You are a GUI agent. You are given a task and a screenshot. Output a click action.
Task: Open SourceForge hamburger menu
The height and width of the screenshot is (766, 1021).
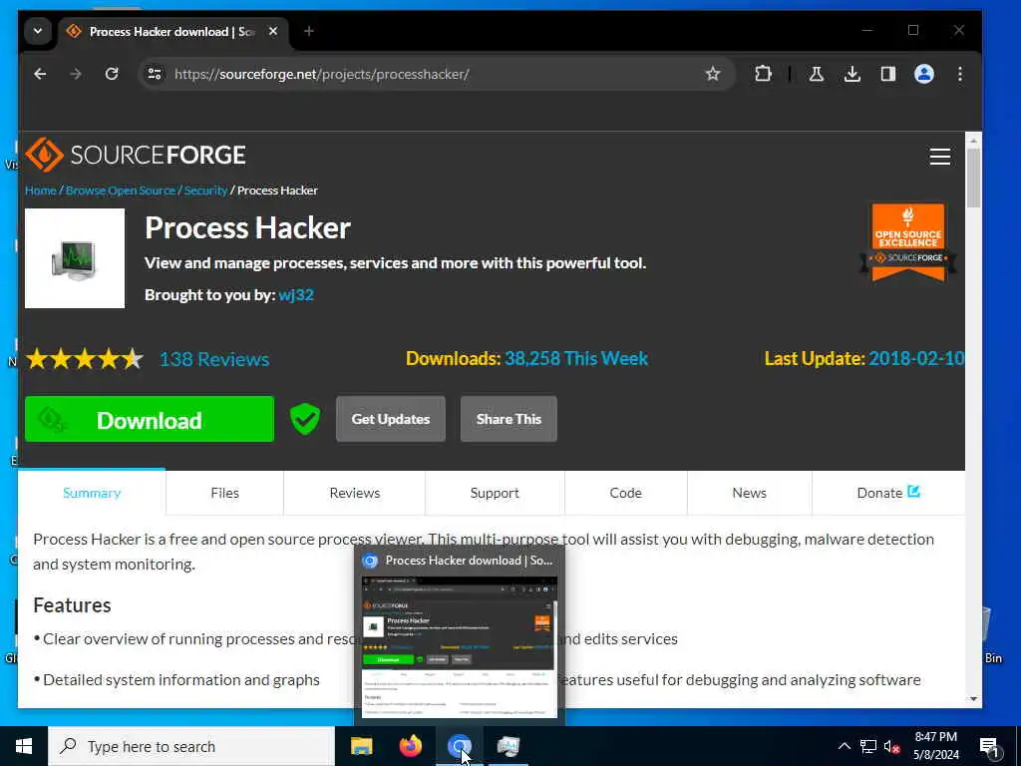(939, 157)
